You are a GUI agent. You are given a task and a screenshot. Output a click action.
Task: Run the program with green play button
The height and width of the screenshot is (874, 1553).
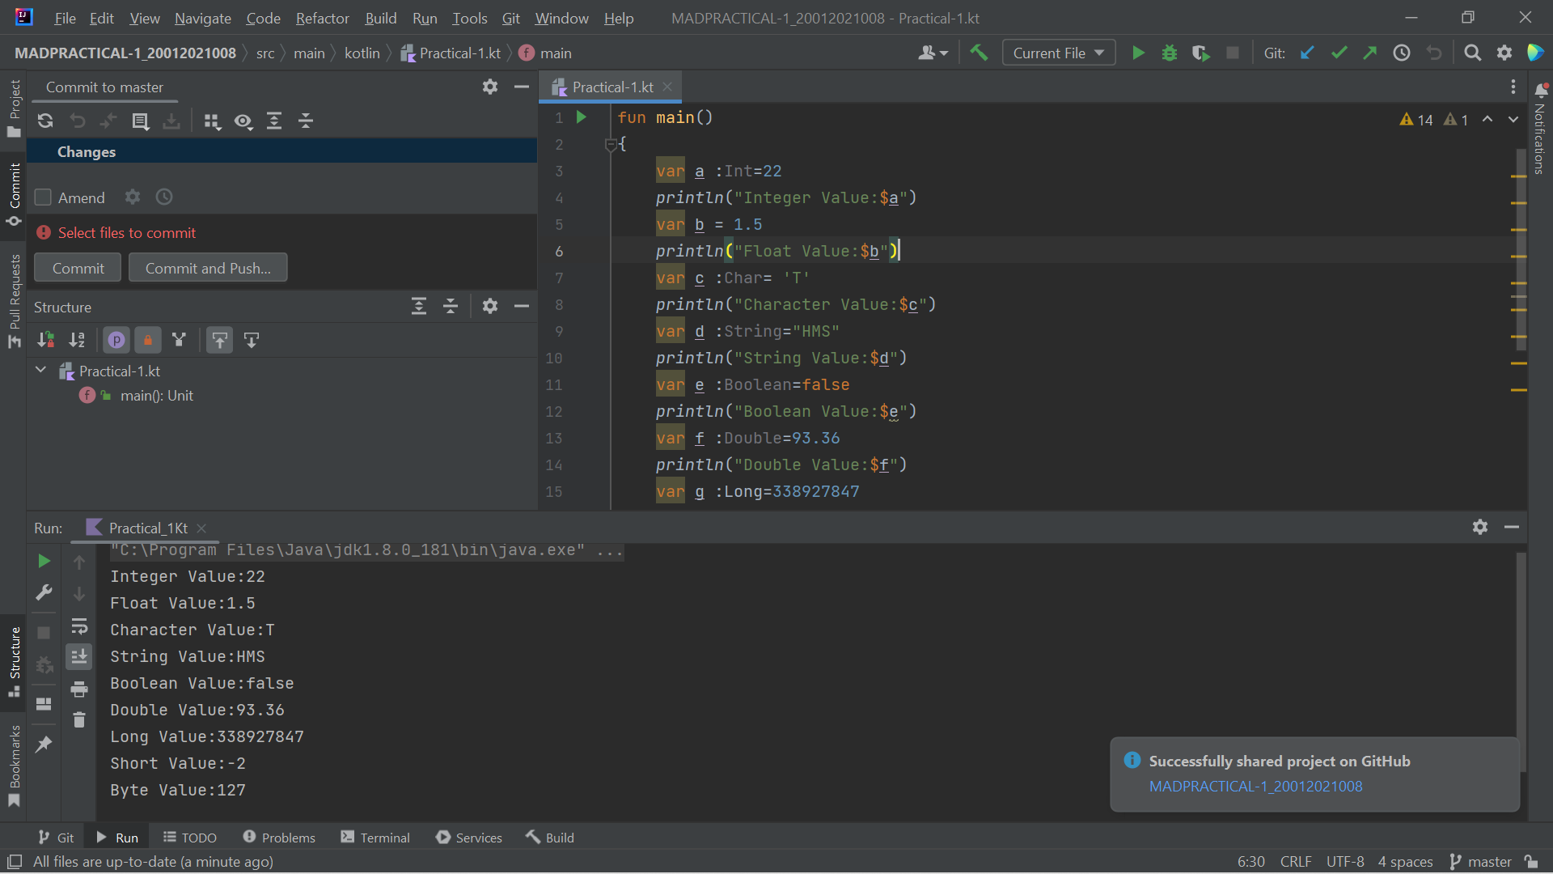click(1138, 53)
